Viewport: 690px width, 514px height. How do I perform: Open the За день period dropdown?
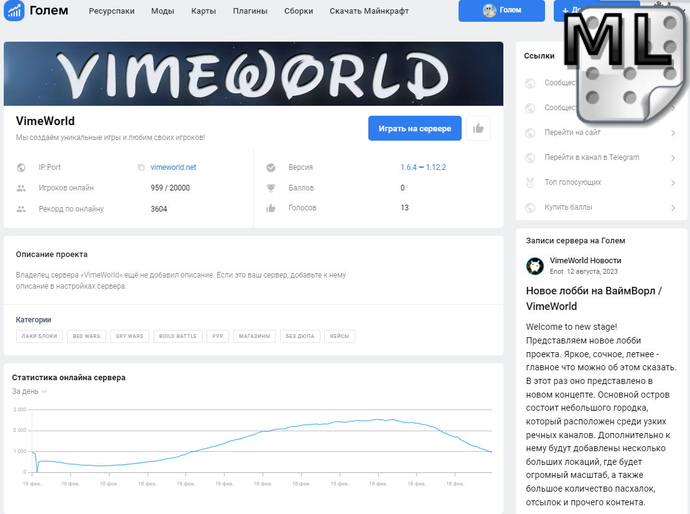29,391
